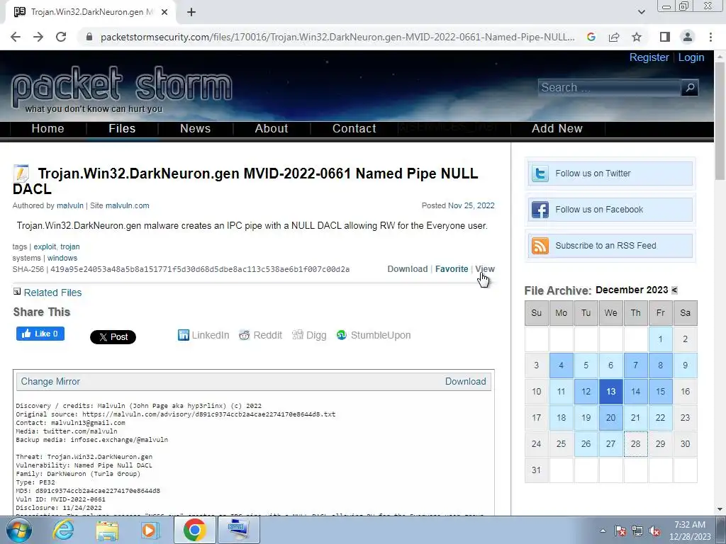Click Download in the mirror bar

(465, 382)
